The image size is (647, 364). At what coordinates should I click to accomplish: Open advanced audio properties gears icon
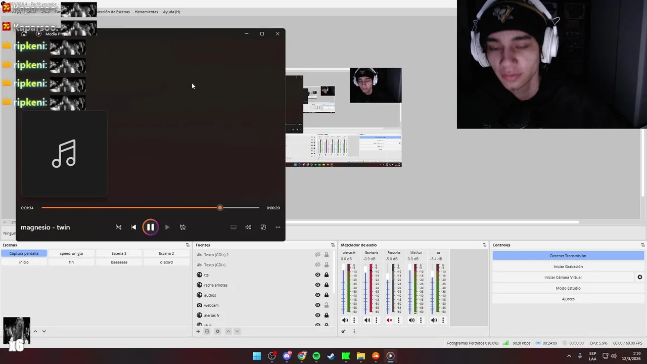tap(343, 331)
